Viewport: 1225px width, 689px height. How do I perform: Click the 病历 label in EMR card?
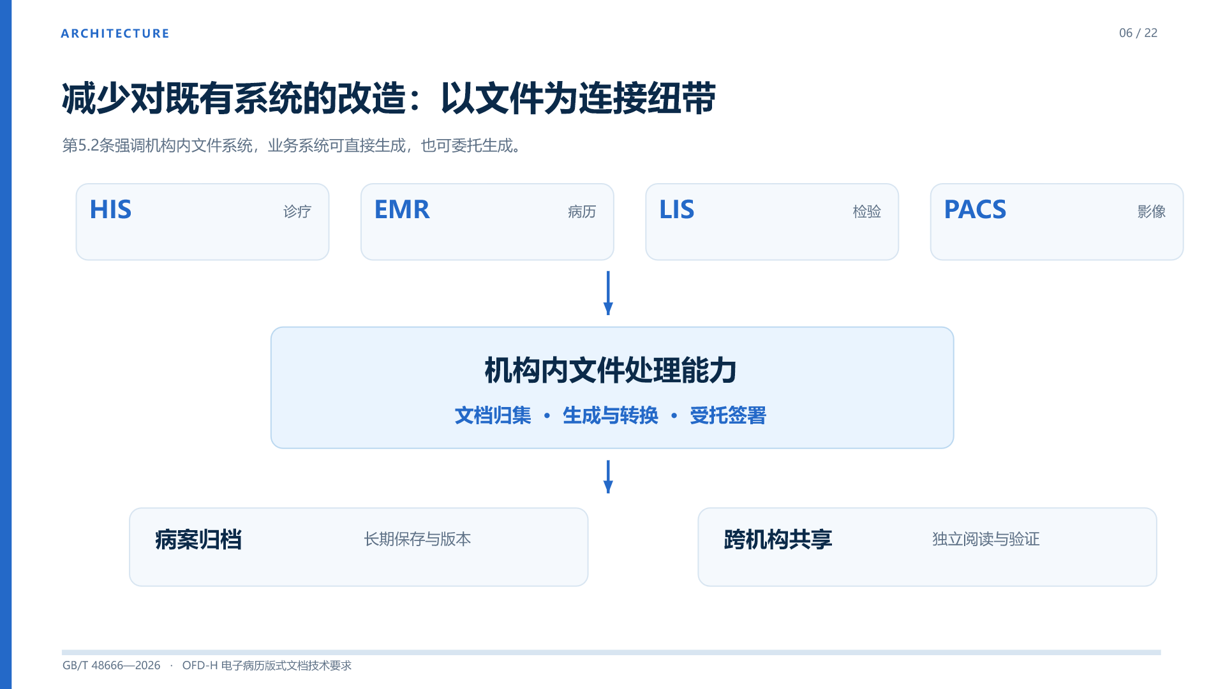tap(582, 211)
